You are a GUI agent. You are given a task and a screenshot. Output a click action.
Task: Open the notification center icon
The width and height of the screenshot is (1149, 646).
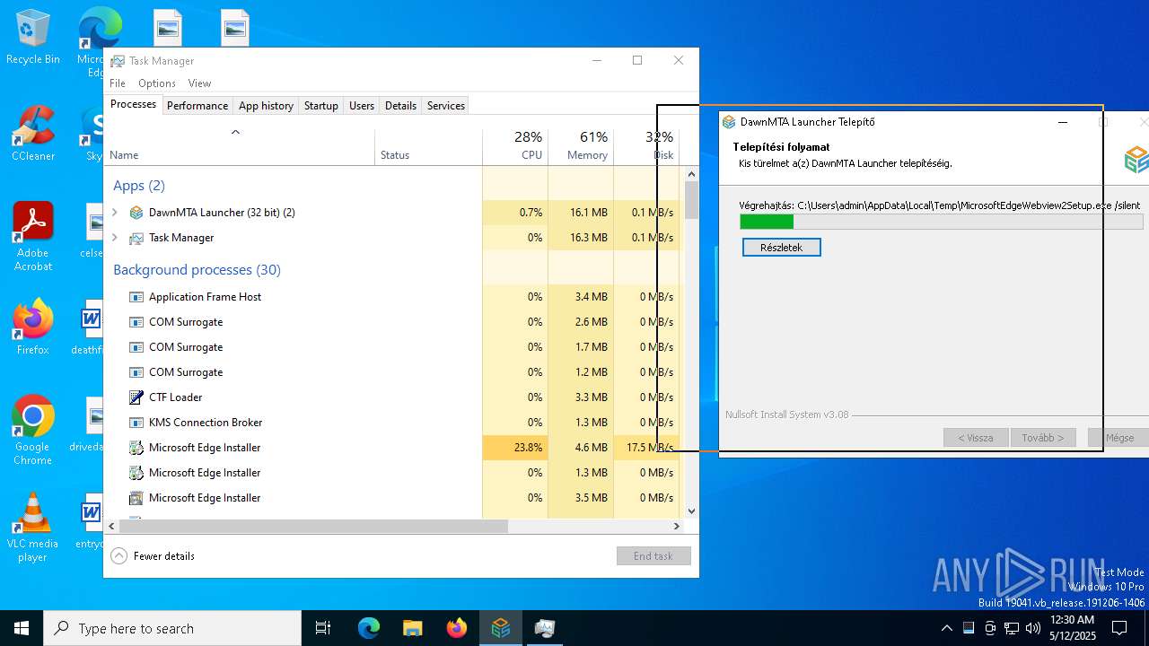click(1119, 628)
